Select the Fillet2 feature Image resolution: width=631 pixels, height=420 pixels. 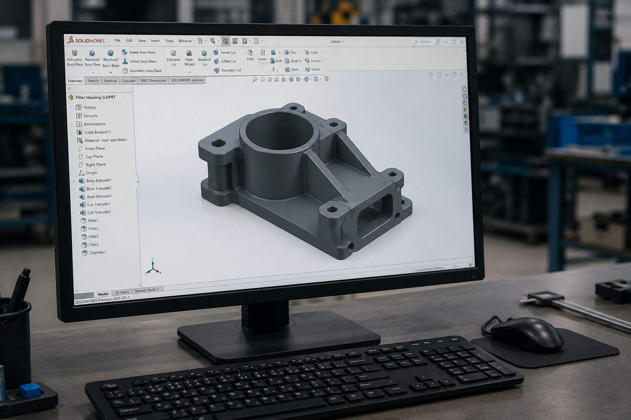pyautogui.click(x=90, y=228)
